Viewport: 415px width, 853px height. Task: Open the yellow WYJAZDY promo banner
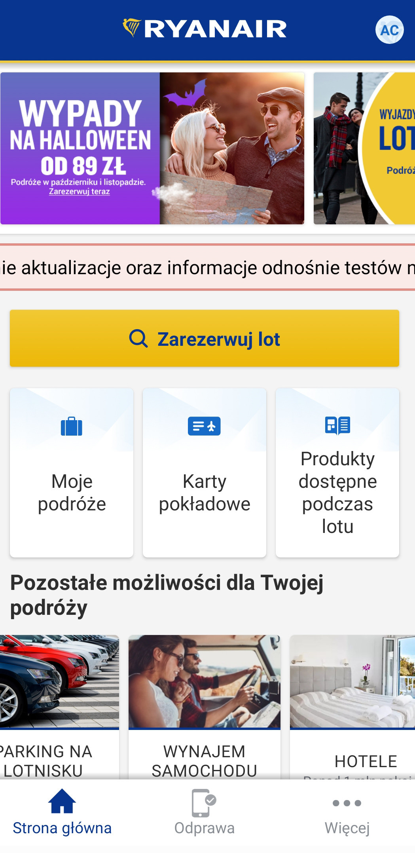(364, 148)
